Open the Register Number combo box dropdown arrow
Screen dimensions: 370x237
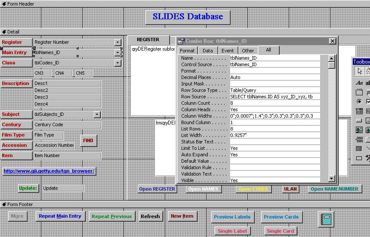tap(117, 42)
